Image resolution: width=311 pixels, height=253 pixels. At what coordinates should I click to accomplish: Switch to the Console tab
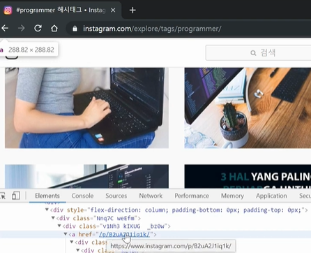[82, 196]
